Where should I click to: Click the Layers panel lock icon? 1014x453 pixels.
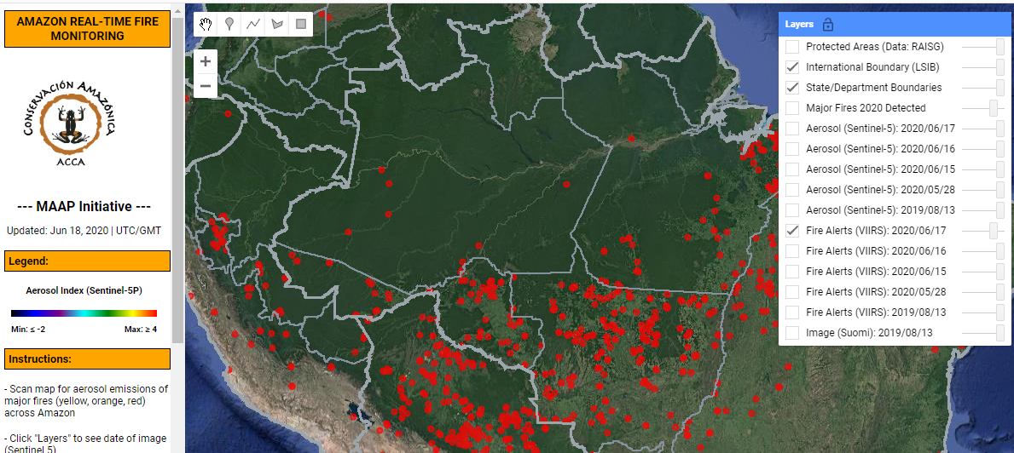828,25
